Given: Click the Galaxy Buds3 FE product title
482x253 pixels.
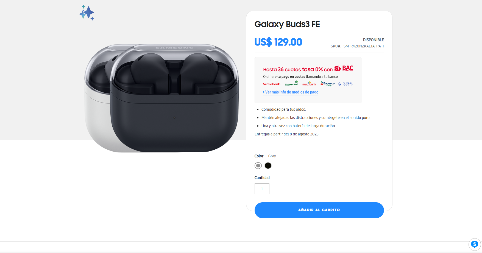Looking at the screenshot, I should click(287, 24).
